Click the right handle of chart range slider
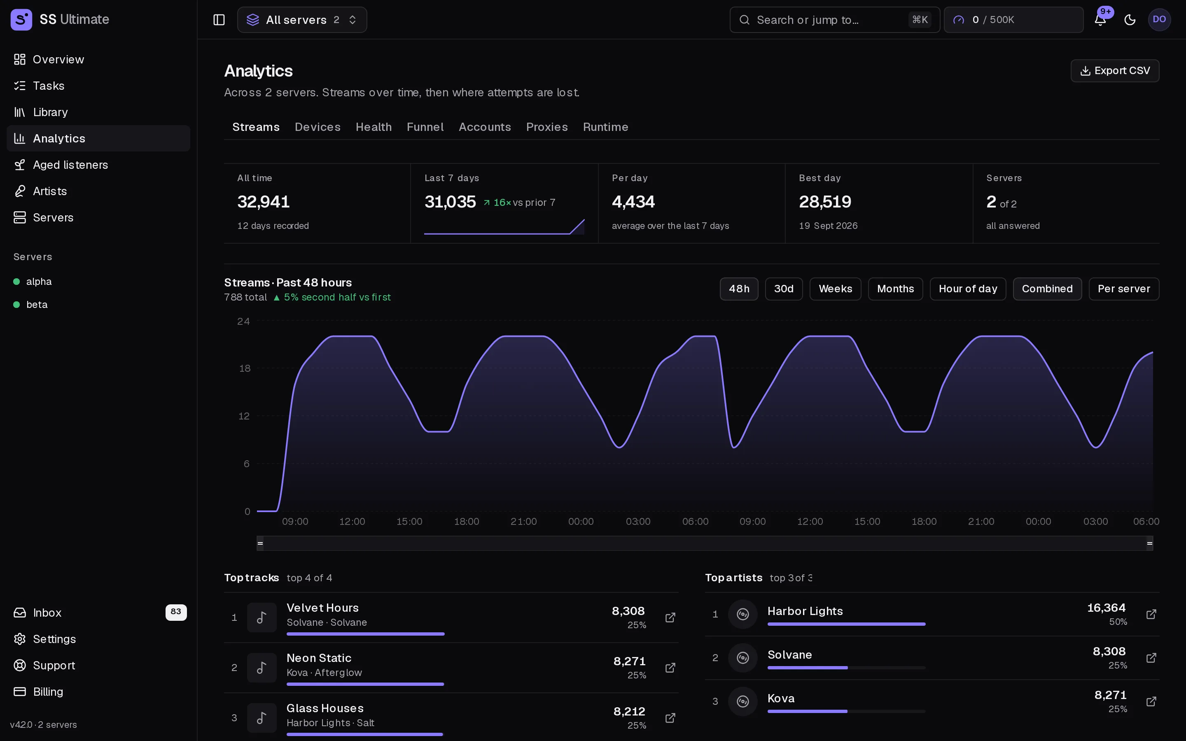This screenshot has width=1186, height=741. [x=1150, y=543]
